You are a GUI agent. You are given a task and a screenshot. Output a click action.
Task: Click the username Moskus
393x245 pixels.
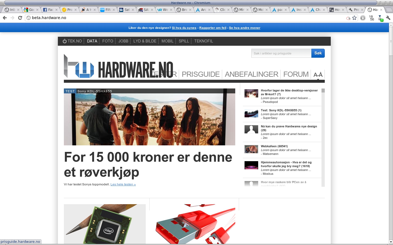pyautogui.click(x=268, y=174)
